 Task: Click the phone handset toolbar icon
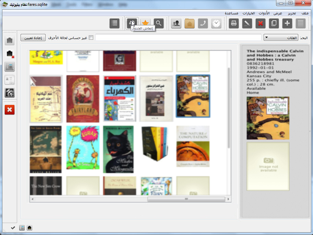pyautogui.click(x=203, y=23)
